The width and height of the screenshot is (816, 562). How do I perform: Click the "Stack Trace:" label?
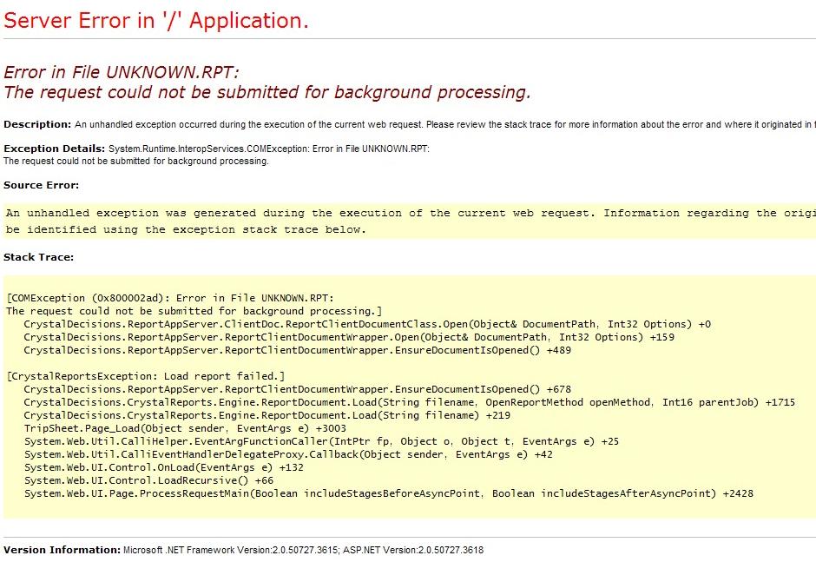click(38, 257)
